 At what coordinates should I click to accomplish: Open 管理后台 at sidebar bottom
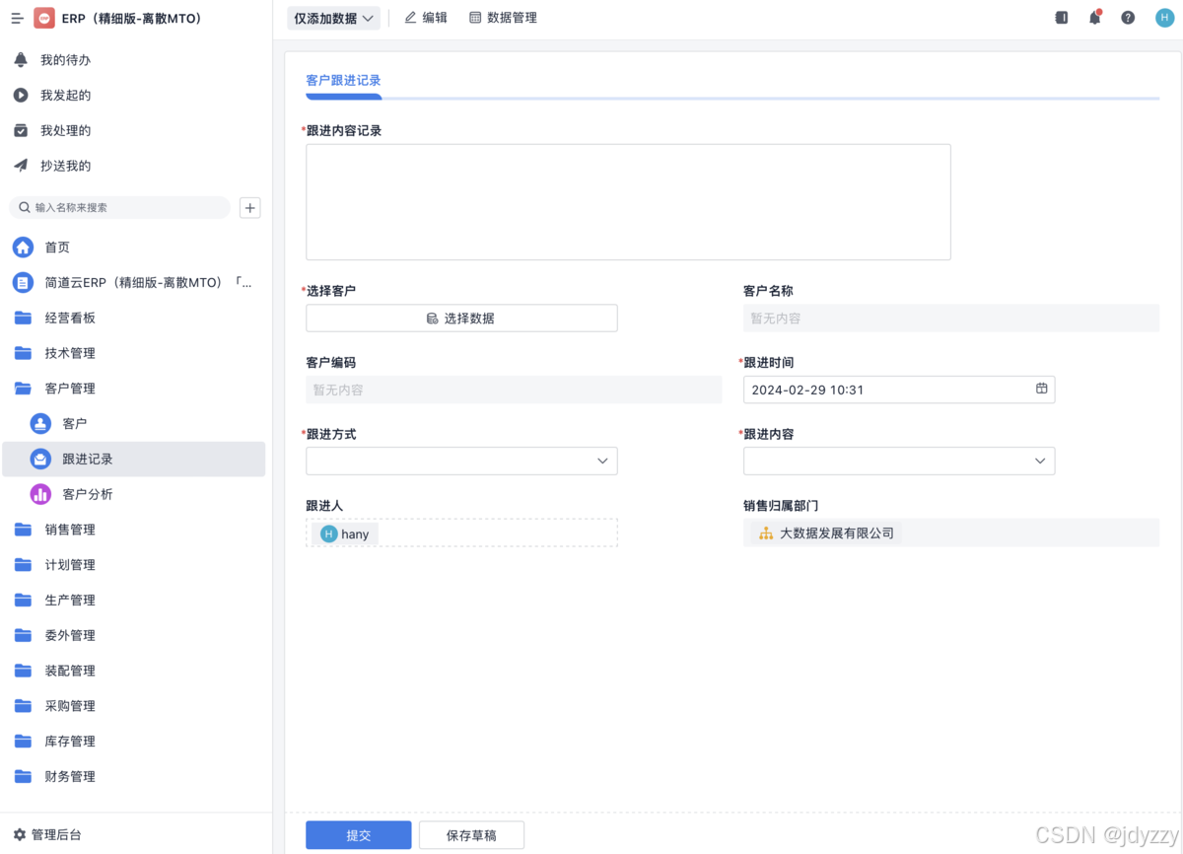pyautogui.click(x=47, y=835)
